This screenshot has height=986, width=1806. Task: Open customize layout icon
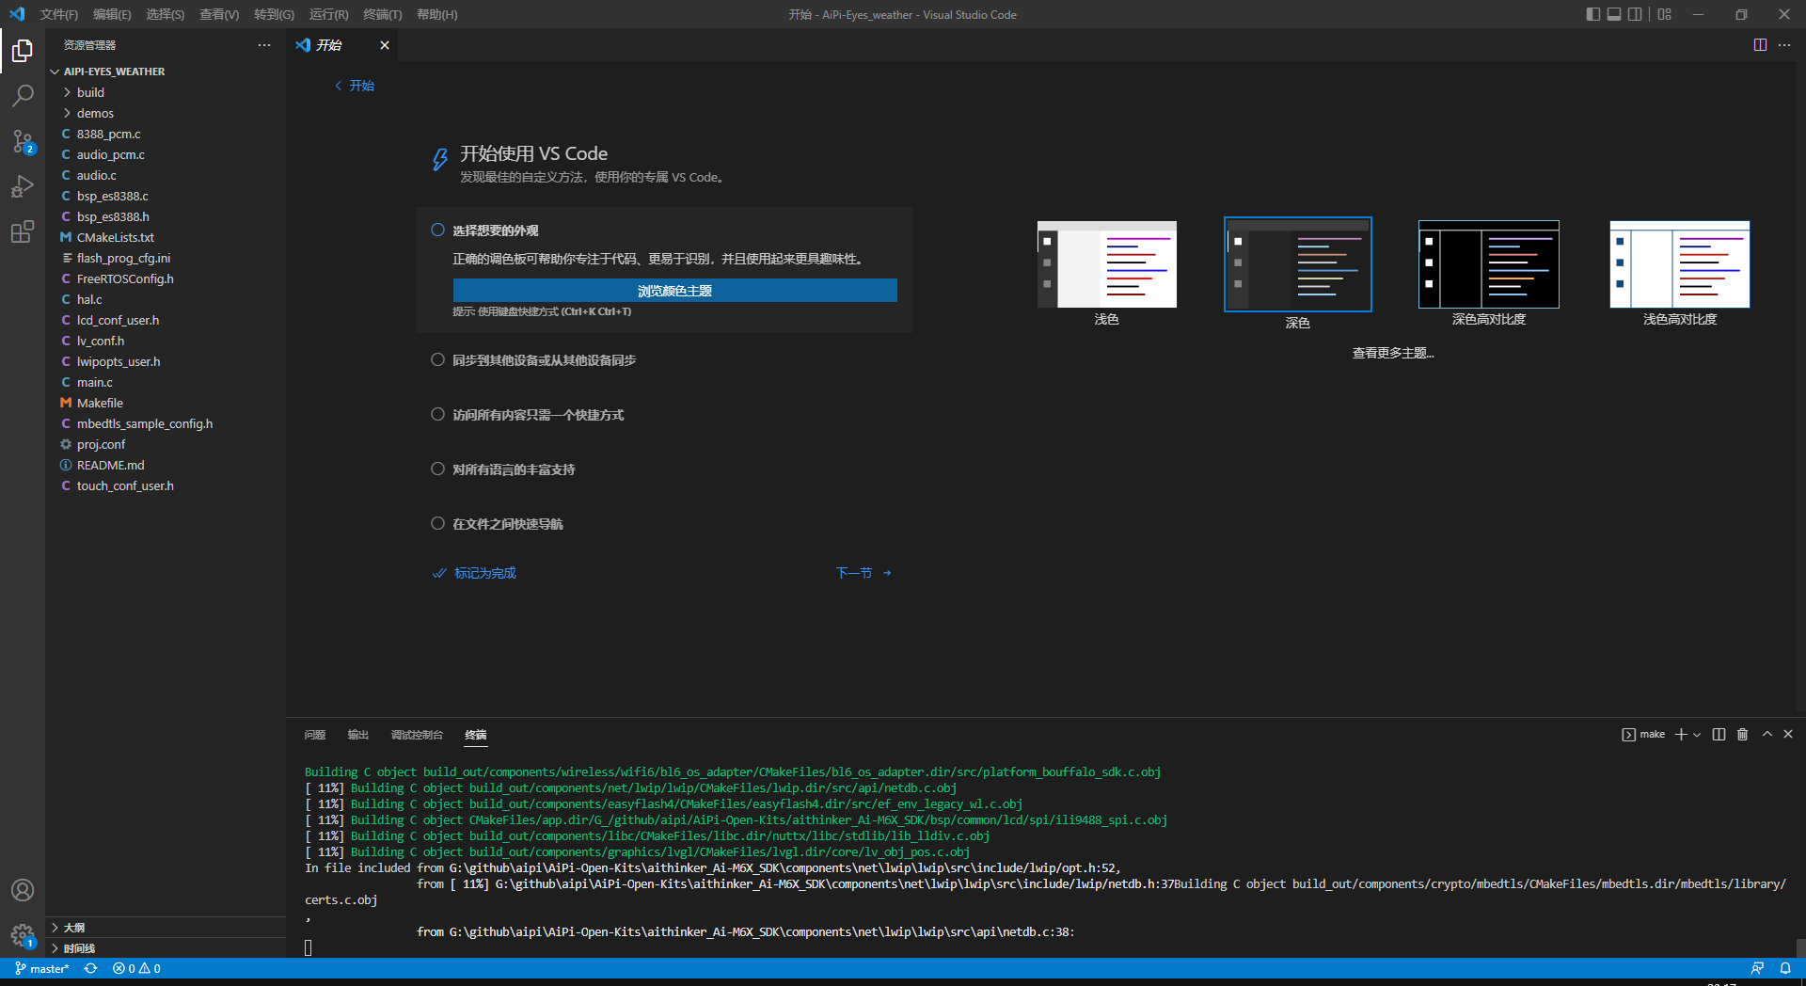click(x=1665, y=14)
